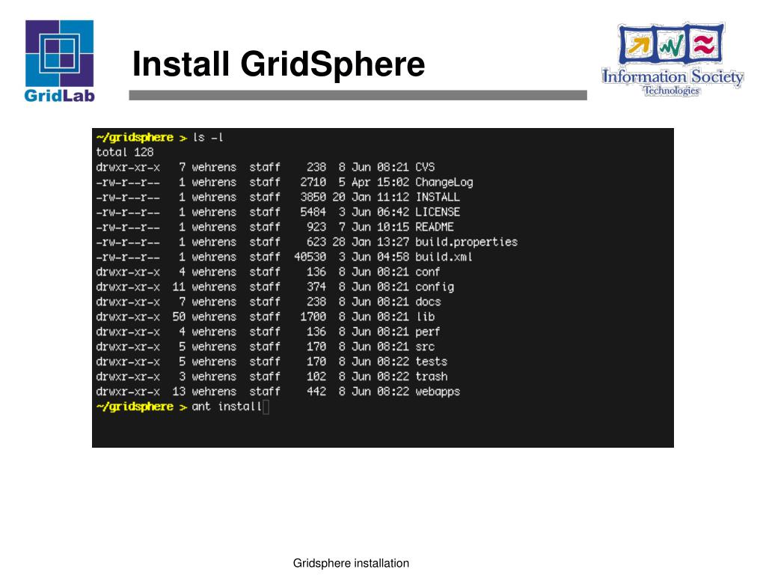Select the build.xml file name
The height and width of the screenshot is (575, 766).
pyautogui.click(x=444, y=257)
